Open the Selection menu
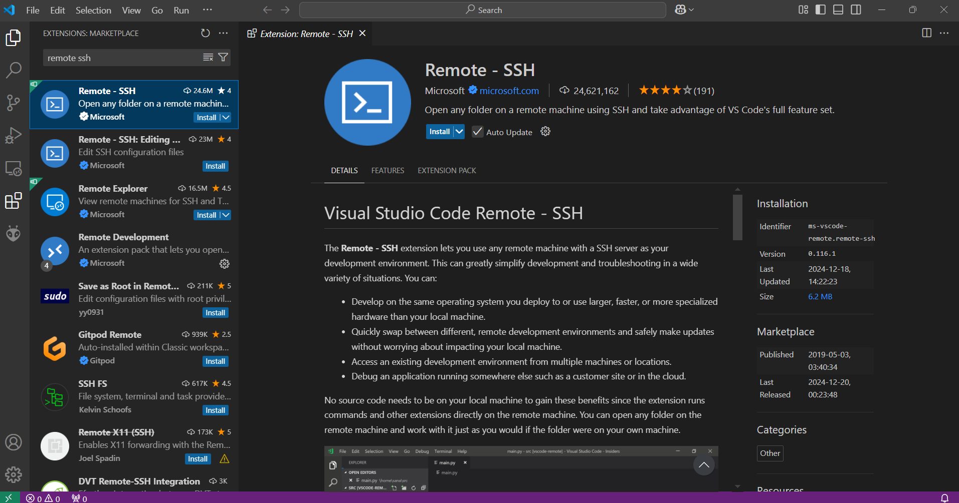The image size is (959, 503). click(93, 10)
